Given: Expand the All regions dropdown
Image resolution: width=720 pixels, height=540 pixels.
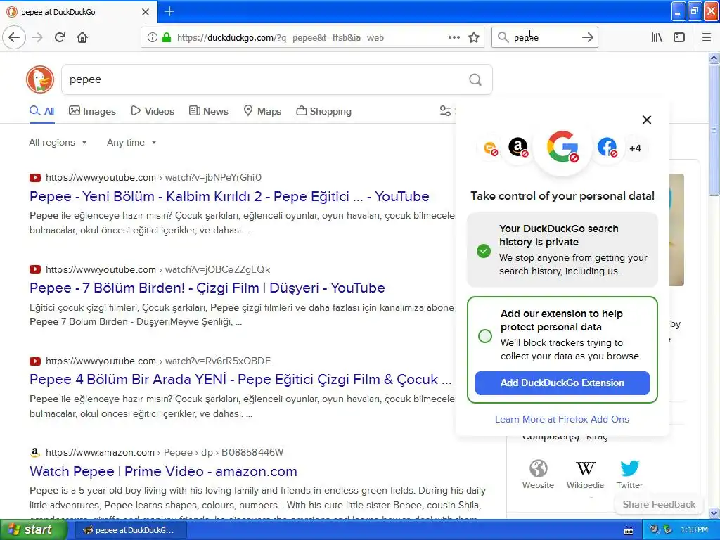Looking at the screenshot, I should 58,142.
